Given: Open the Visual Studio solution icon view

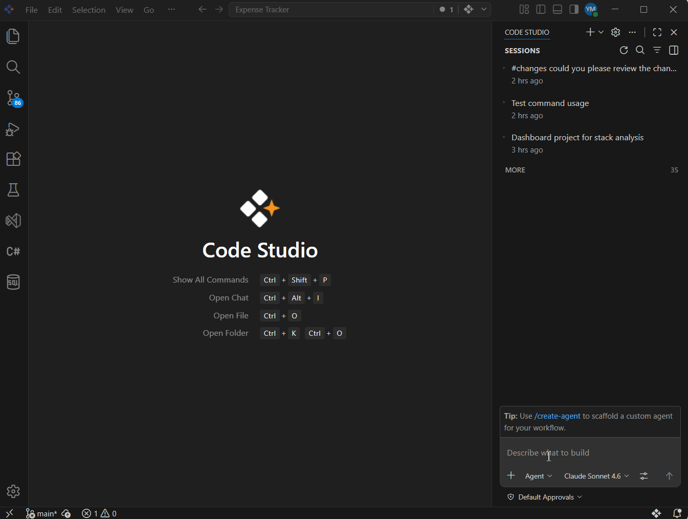Looking at the screenshot, I should pos(13,221).
